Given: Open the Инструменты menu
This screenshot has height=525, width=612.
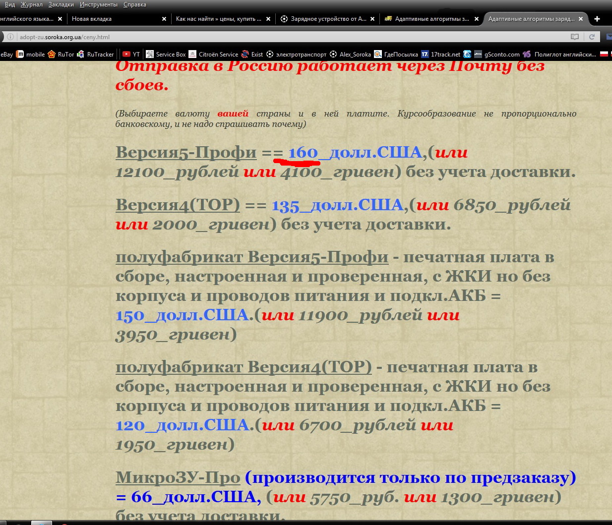Looking at the screenshot, I should pos(99,4).
